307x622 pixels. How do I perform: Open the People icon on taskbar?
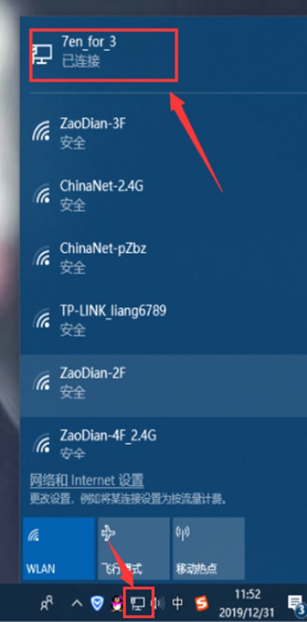coord(47,604)
